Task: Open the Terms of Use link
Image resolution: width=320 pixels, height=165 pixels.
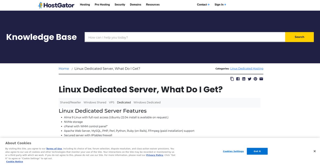Action: 54,149
